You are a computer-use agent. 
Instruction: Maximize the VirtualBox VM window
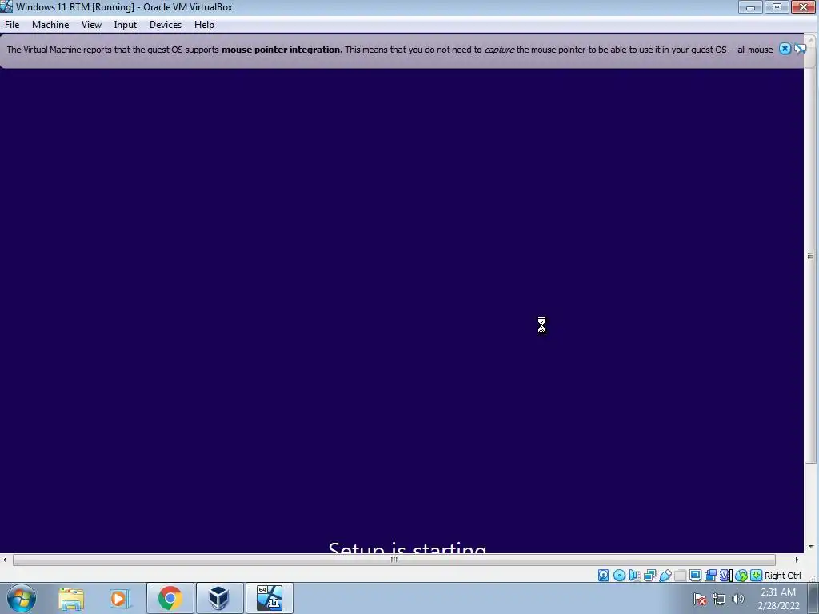tap(777, 6)
